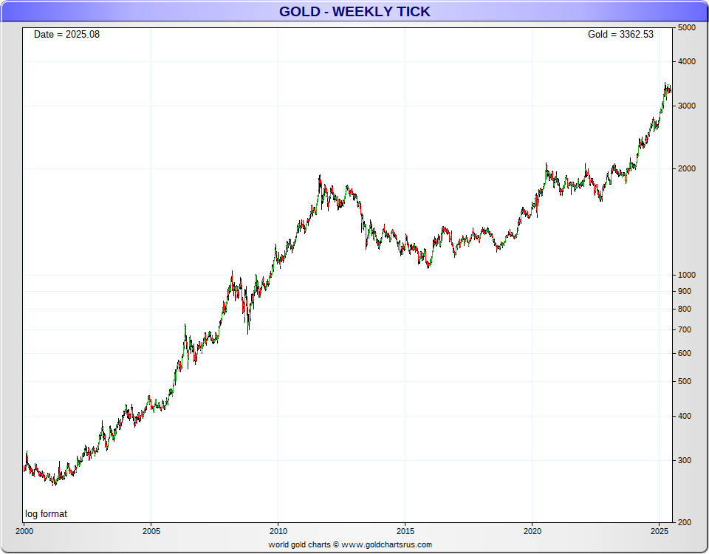The height and width of the screenshot is (554, 709).
Task: Click the 2005 x-axis label
Action: pos(151,531)
